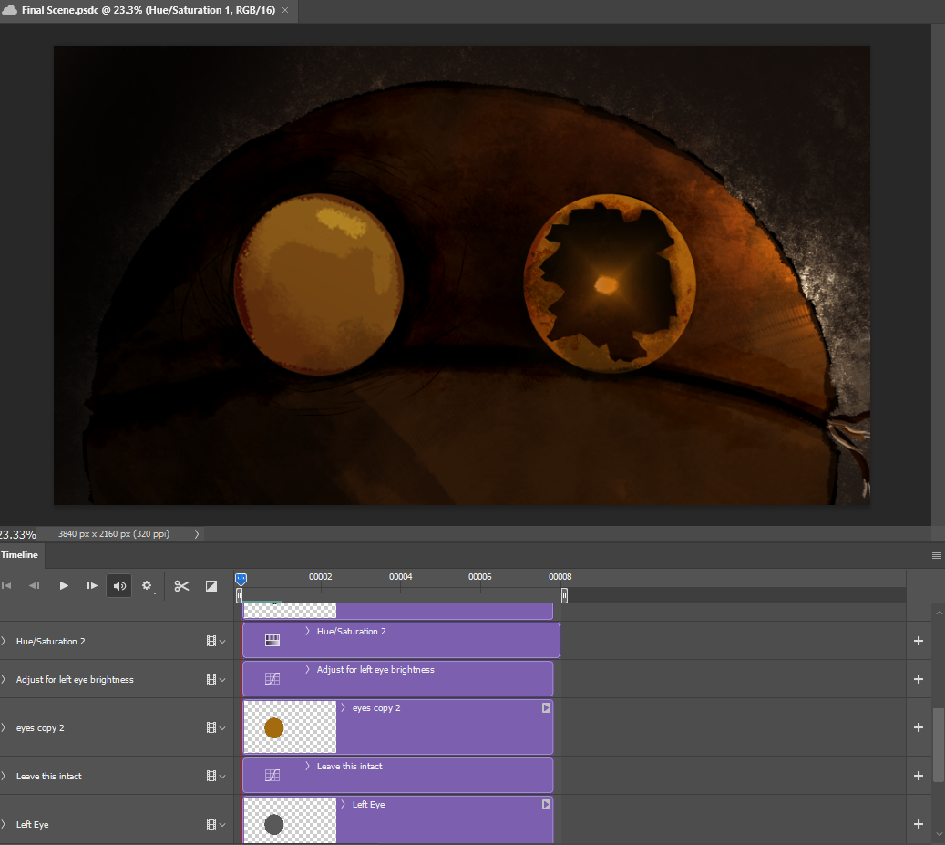This screenshot has width=945, height=845.
Task: Add media to eyes copy 2 track
Action: [919, 727]
